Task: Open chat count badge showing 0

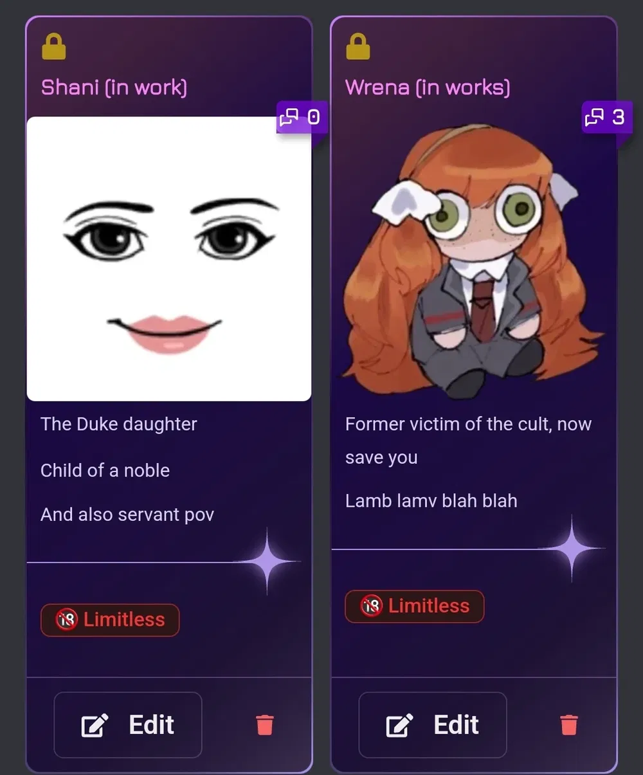Action: (x=301, y=117)
